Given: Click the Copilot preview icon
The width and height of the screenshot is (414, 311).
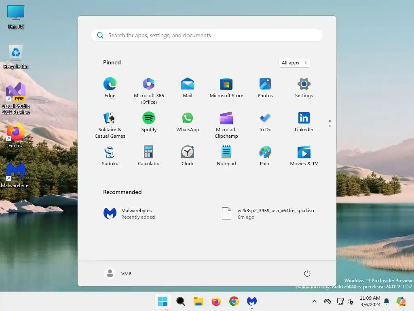Looking at the screenshot, I should pos(401,301).
